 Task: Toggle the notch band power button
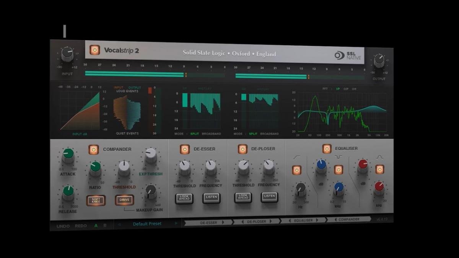[x=339, y=169]
